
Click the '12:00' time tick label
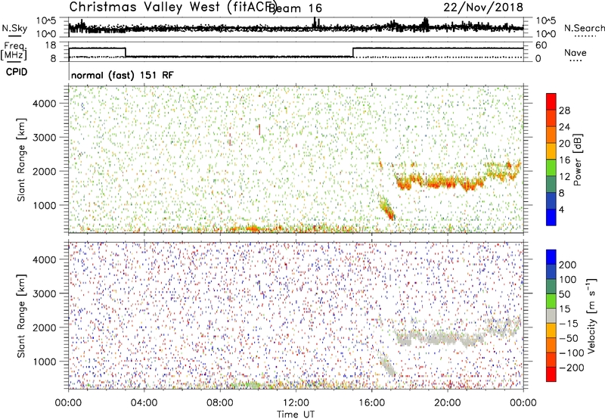coord(296,403)
